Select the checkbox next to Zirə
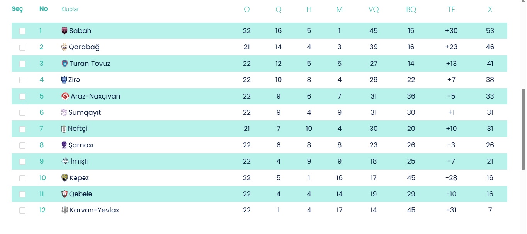Image resolution: width=527 pixels, height=234 pixels. (22, 80)
